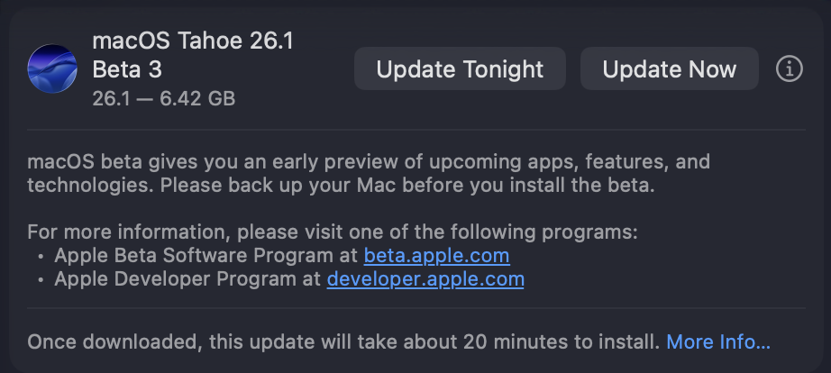Image resolution: width=831 pixels, height=373 pixels.
Task: Click the bullet before Apple Developer Program
Action: click(41, 280)
